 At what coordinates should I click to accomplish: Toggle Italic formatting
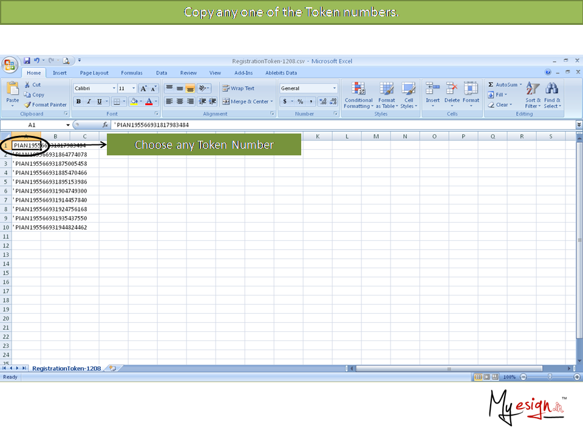pos(89,102)
